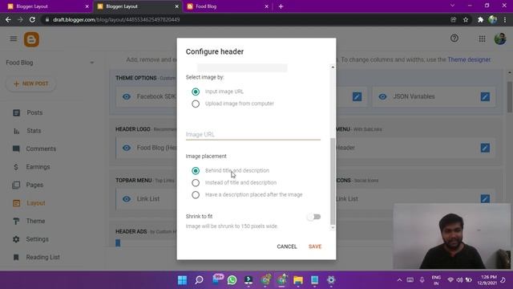Open the Google account avatar

500,39
